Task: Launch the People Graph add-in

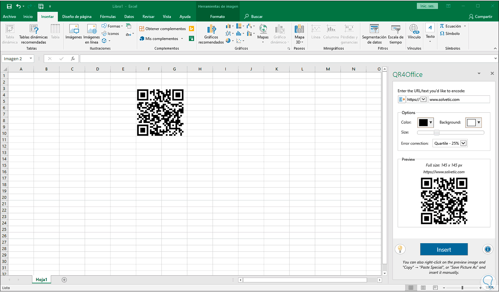Action: [191, 39]
